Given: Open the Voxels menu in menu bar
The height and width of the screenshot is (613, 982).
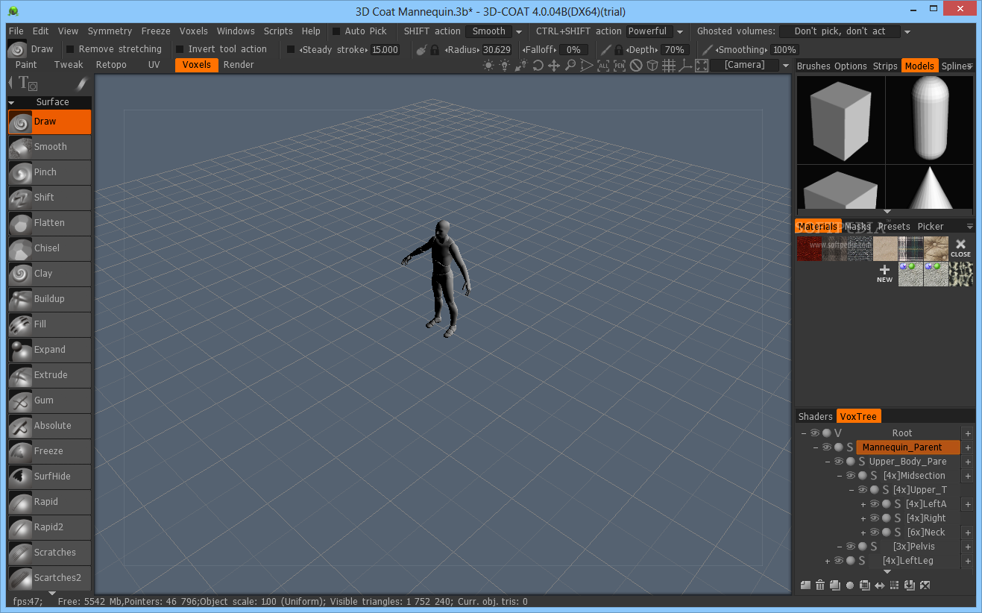Looking at the screenshot, I should click(194, 31).
